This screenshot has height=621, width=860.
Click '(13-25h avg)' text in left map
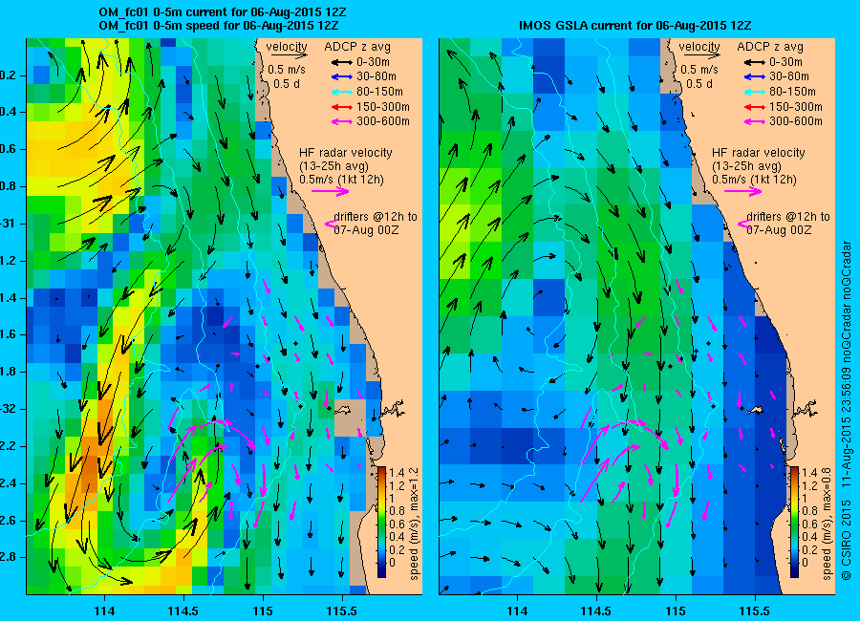pos(333,166)
